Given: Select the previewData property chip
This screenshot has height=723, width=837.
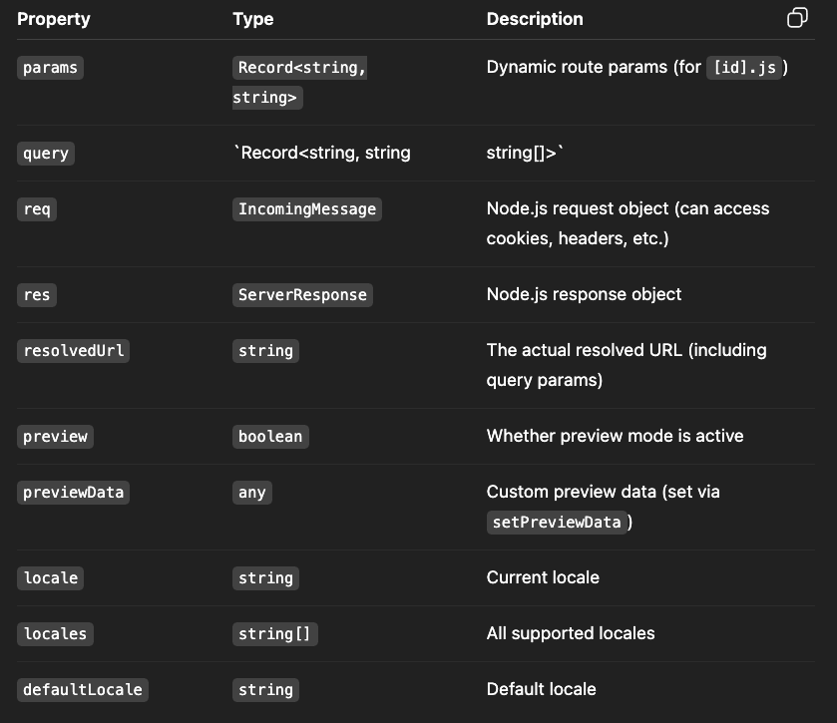Looking at the screenshot, I should tap(73, 492).
